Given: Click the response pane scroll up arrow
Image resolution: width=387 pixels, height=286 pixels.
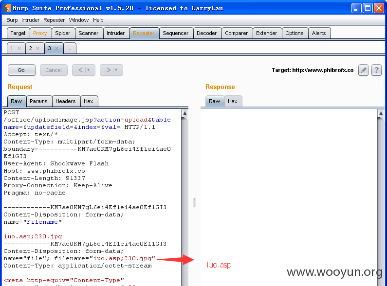Looking at the screenshot, I should (381, 113).
